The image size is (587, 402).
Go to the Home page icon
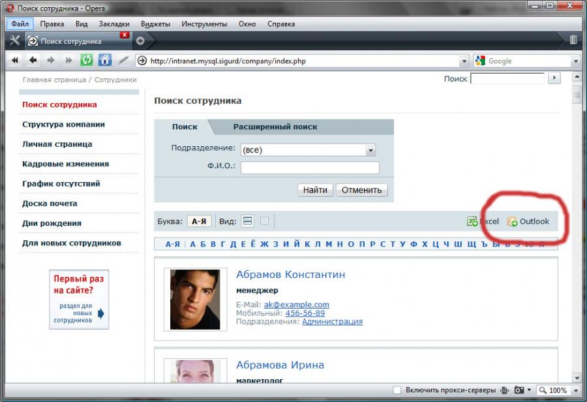click(x=105, y=60)
